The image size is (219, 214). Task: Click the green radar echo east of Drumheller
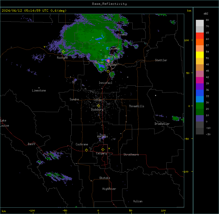click(176, 118)
